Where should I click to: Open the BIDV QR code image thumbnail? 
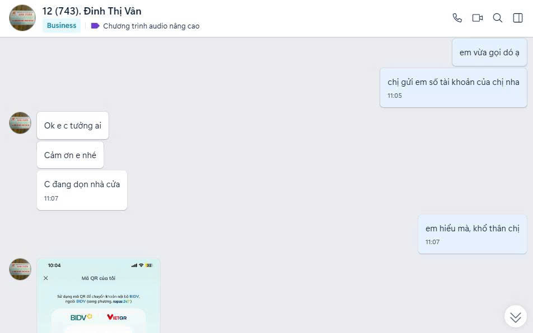(x=99, y=296)
